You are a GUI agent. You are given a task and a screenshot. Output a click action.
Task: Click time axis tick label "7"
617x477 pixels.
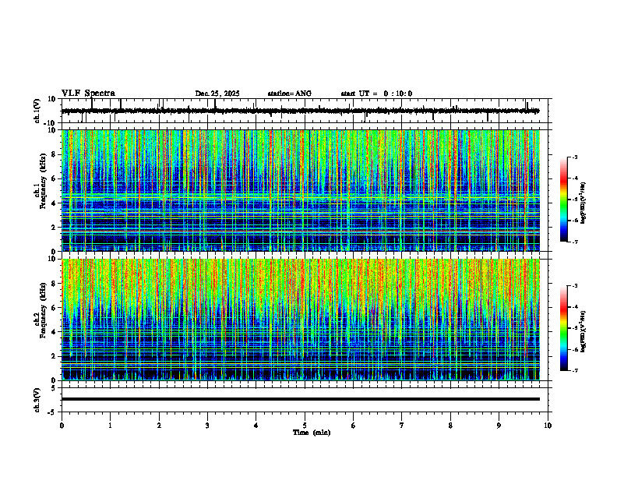pos(402,426)
